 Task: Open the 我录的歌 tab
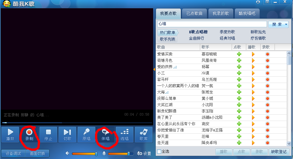tap(221, 13)
